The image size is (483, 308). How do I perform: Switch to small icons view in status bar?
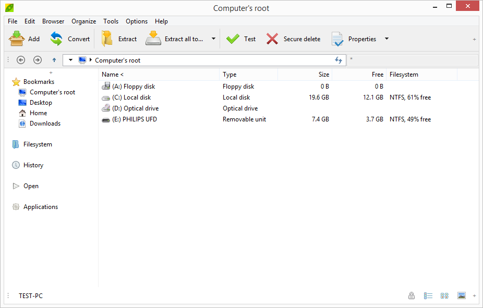pyautogui.click(x=444, y=296)
